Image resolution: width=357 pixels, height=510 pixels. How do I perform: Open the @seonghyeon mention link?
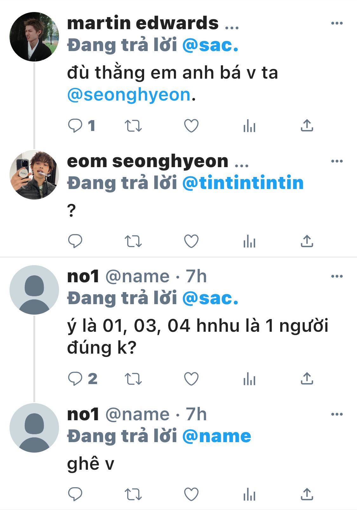pyautogui.click(x=129, y=95)
